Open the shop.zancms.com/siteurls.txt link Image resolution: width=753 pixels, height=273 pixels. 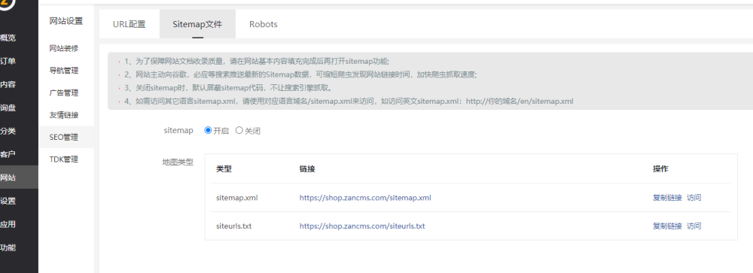(x=362, y=226)
